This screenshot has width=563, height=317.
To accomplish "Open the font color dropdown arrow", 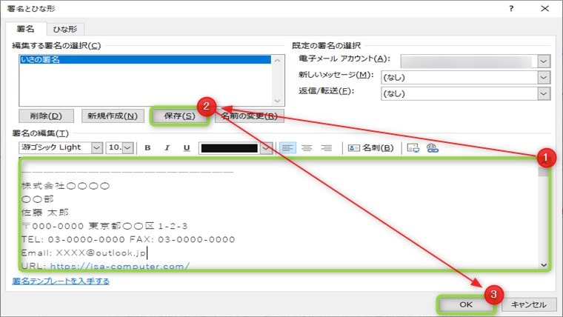I will tap(266, 148).
